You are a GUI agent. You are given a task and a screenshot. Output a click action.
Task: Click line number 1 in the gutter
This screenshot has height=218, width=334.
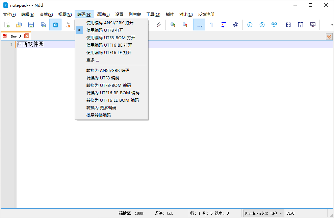(x=11, y=45)
